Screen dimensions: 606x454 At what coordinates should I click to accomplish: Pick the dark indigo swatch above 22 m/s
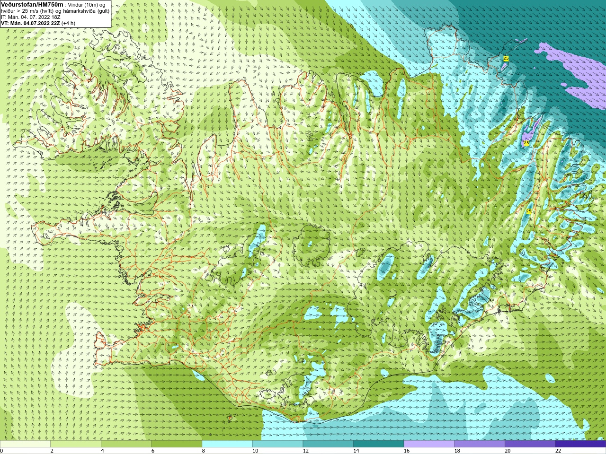(580, 444)
